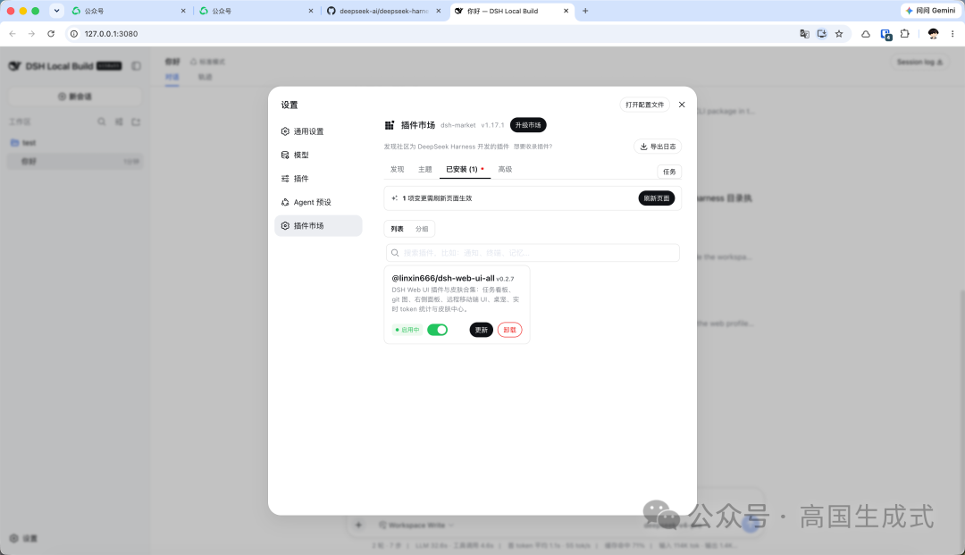The width and height of the screenshot is (965, 555).
Task: Click the 升级市场 button
Action: pos(528,125)
